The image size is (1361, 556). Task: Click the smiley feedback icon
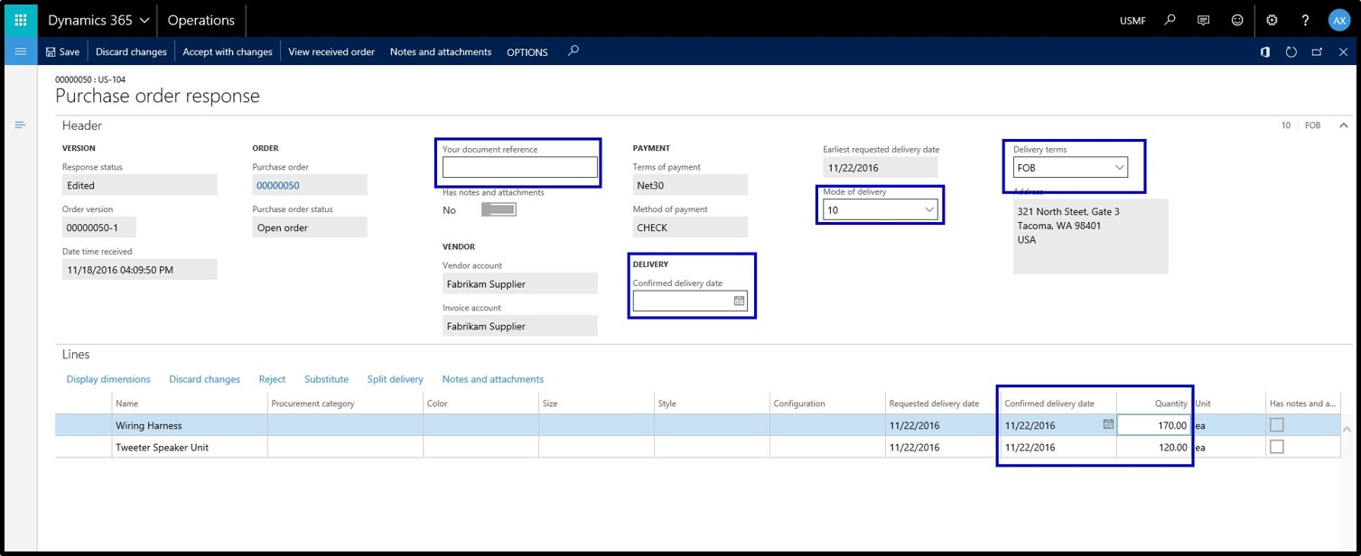[1236, 20]
